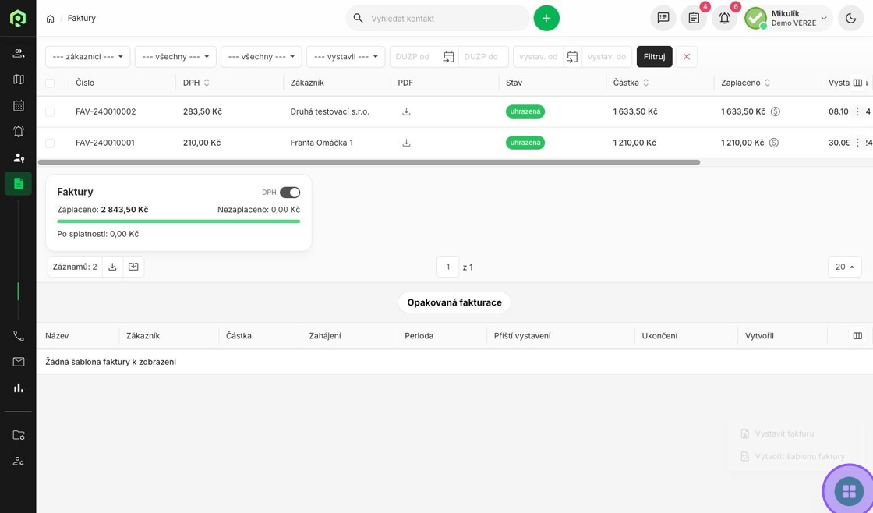Click customer name 'Druhá testovací s.r.o.'
Image resolution: width=873 pixels, height=513 pixels.
pyautogui.click(x=330, y=111)
